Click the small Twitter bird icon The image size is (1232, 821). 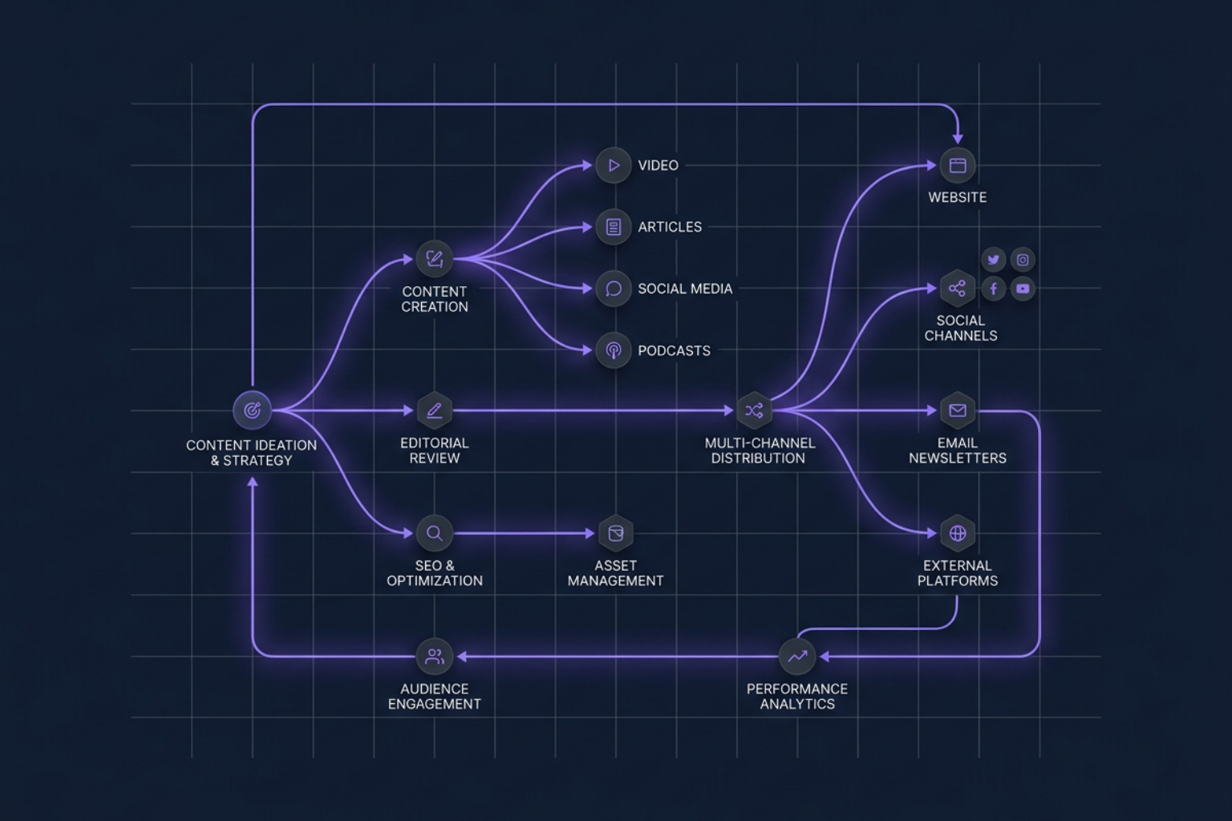tap(994, 259)
